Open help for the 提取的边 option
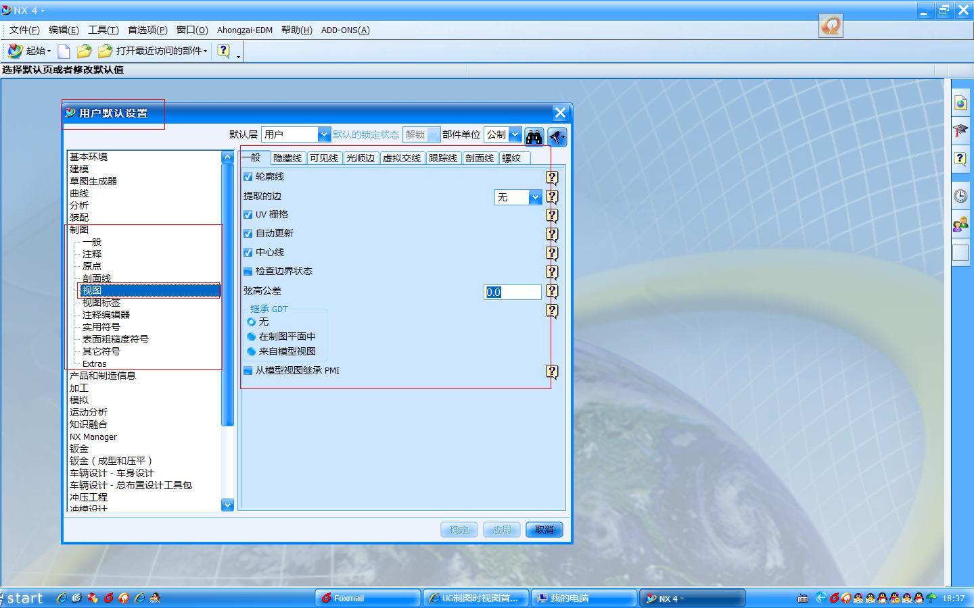974x608 pixels. [553, 197]
